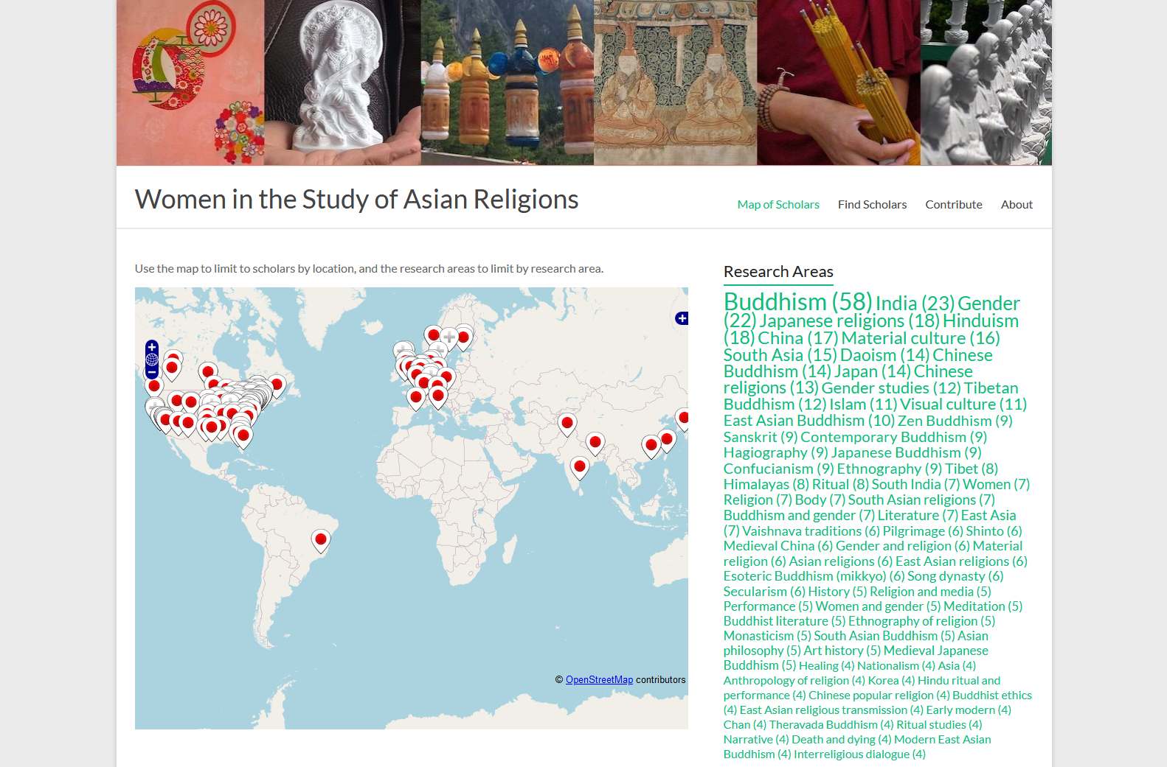Image resolution: width=1167 pixels, height=767 pixels.
Task: Open the OpenStreetMap attribution link
Action: tap(599, 680)
